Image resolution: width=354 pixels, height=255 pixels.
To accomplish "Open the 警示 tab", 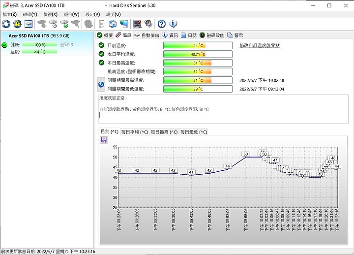I will tap(235, 35).
